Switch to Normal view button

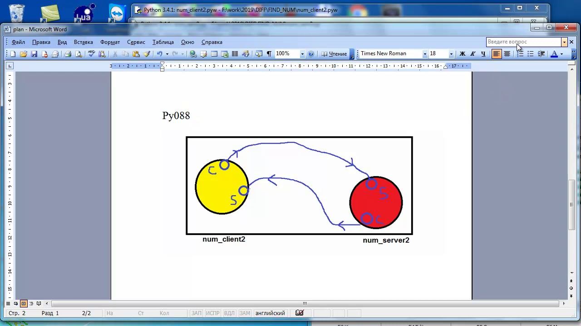tap(8, 303)
